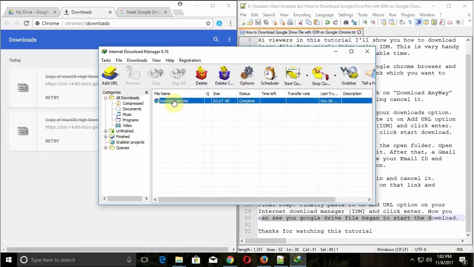
Task: Expand Queues node in IDM tree
Action: tap(106, 148)
